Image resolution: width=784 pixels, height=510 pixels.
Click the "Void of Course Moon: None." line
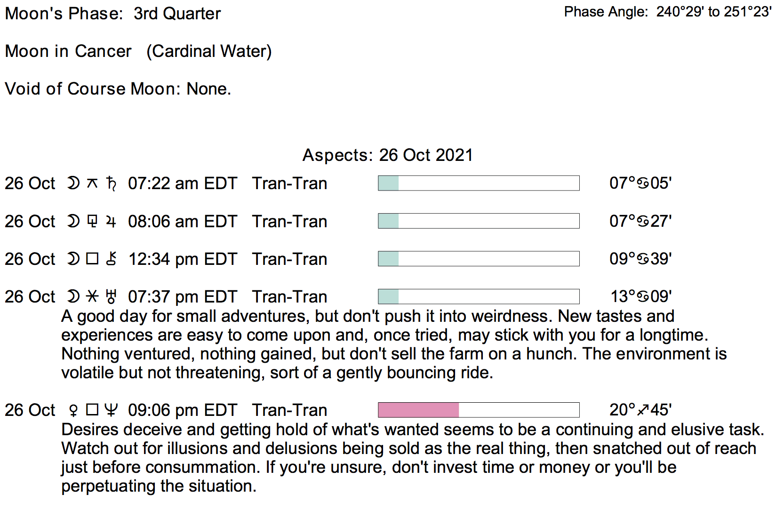tap(118, 89)
